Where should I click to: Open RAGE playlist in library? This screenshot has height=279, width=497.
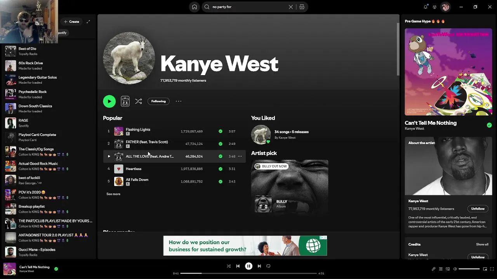(x=49, y=123)
